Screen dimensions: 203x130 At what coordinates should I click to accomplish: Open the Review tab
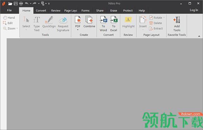click(56, 10)
